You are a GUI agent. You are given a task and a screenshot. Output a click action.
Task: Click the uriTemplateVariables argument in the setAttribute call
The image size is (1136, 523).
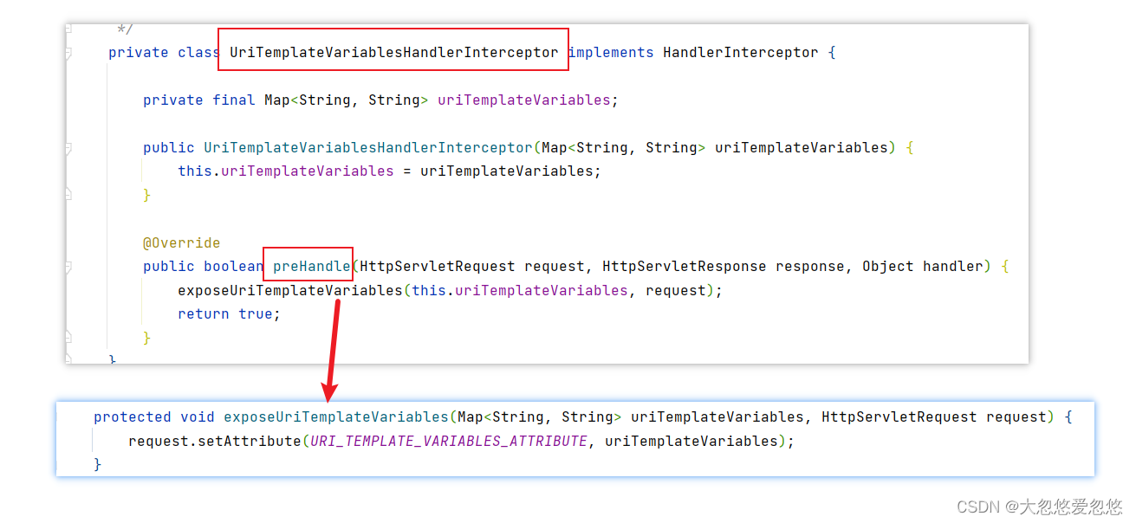click(x=691, y=442)
